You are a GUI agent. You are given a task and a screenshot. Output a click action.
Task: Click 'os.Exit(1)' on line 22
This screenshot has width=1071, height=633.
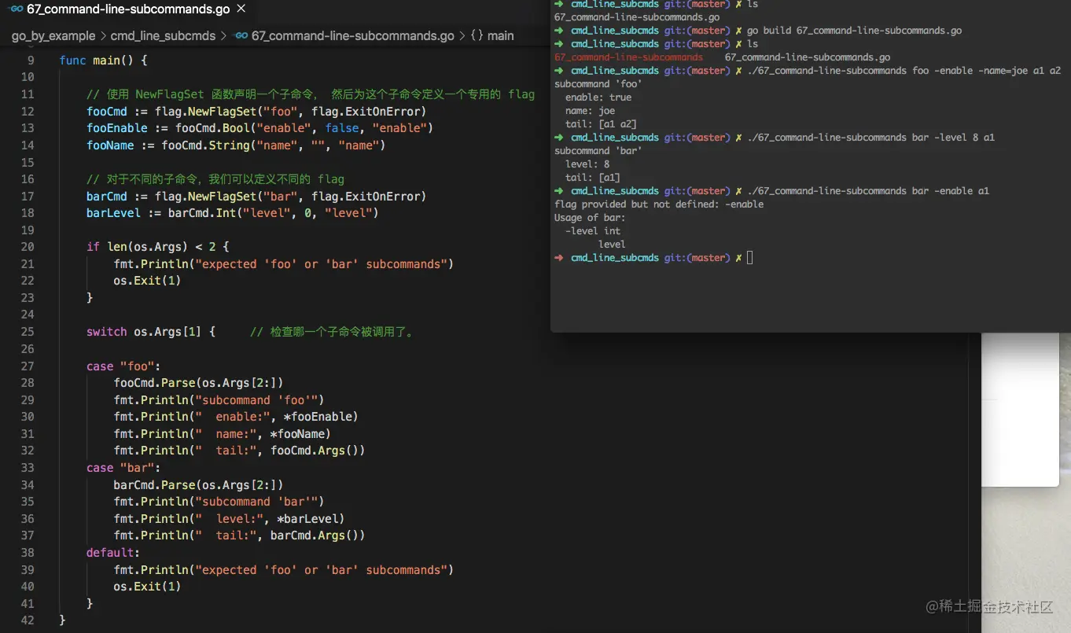147,281
